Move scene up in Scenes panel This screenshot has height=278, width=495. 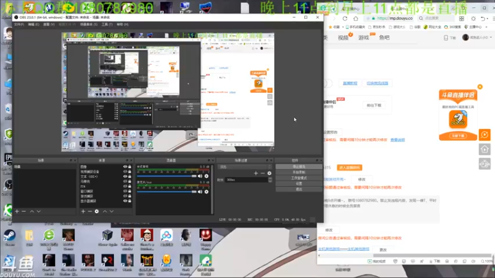point(32,211)
